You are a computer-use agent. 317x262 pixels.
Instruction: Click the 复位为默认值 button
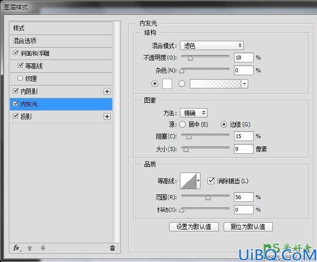pos(248,227)
